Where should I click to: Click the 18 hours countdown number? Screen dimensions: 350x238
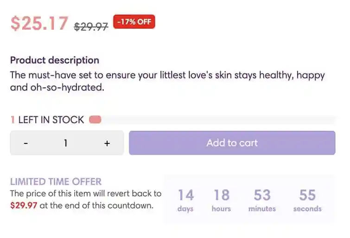pos(221,195)
